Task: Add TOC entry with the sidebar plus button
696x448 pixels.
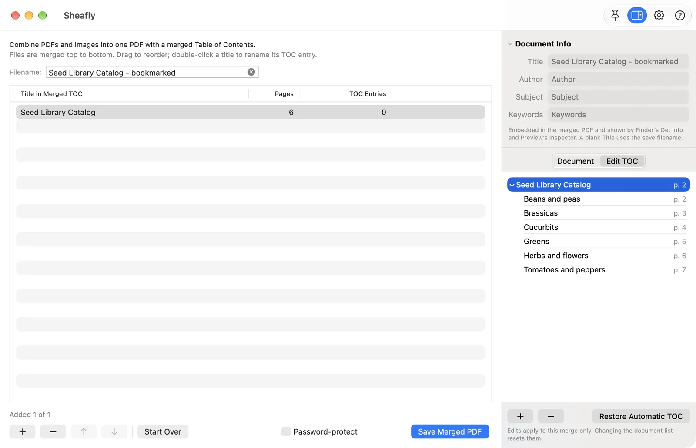Action: point(520,416)
